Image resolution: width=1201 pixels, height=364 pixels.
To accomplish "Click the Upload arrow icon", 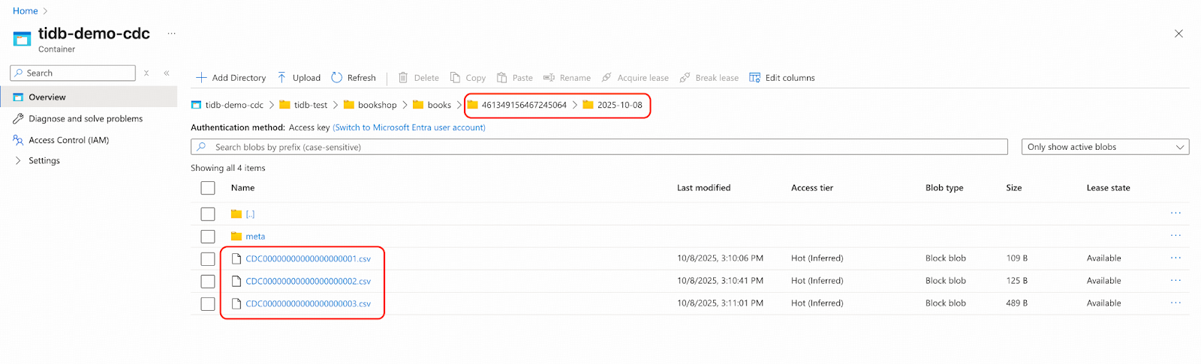I will click(282, 78).
